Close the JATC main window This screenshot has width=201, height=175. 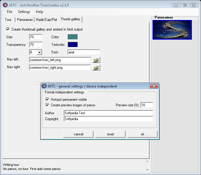pos(194,5)
